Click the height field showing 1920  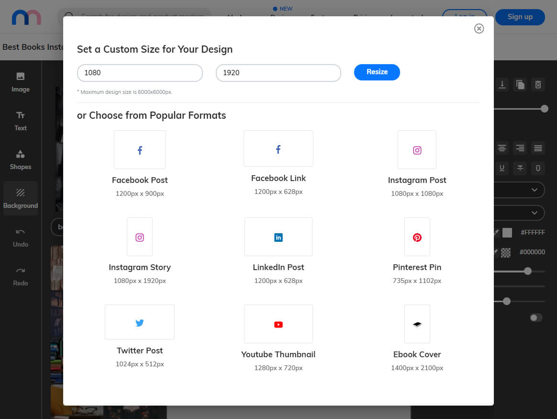pos(278,73)
